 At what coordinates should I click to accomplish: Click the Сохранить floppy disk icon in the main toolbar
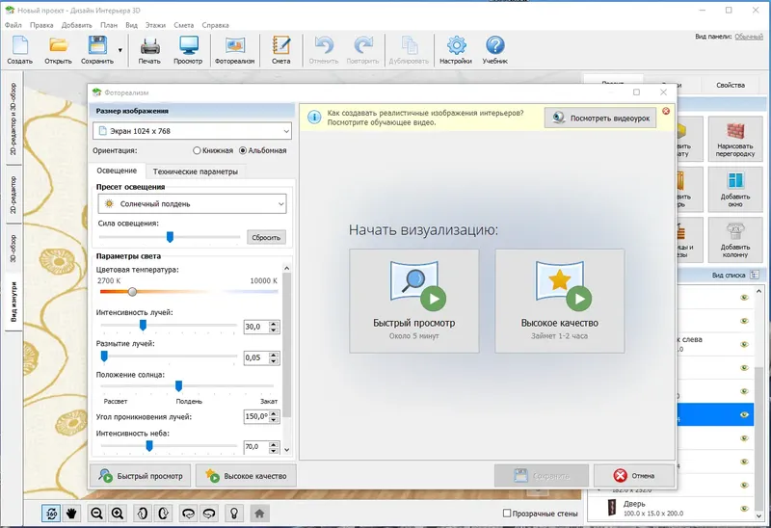click(x=97, y=45)
